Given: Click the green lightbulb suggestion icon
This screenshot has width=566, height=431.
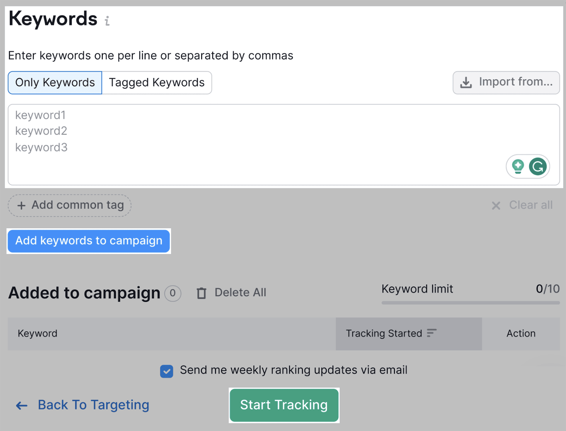Looking at the screenshot, I should [x=518, y=166].
